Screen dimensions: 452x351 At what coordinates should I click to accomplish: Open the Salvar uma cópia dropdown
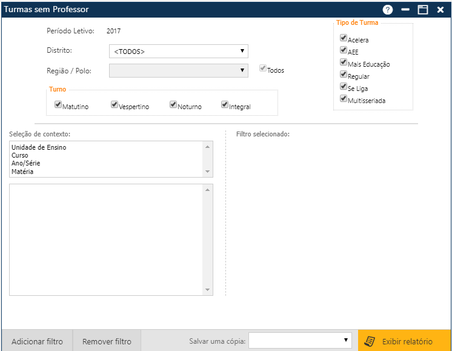tap(301, 341)
